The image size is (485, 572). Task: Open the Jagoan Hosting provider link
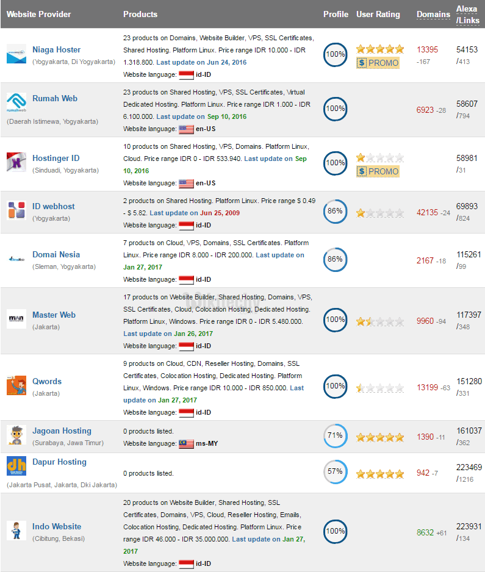(x=62, y=431)
